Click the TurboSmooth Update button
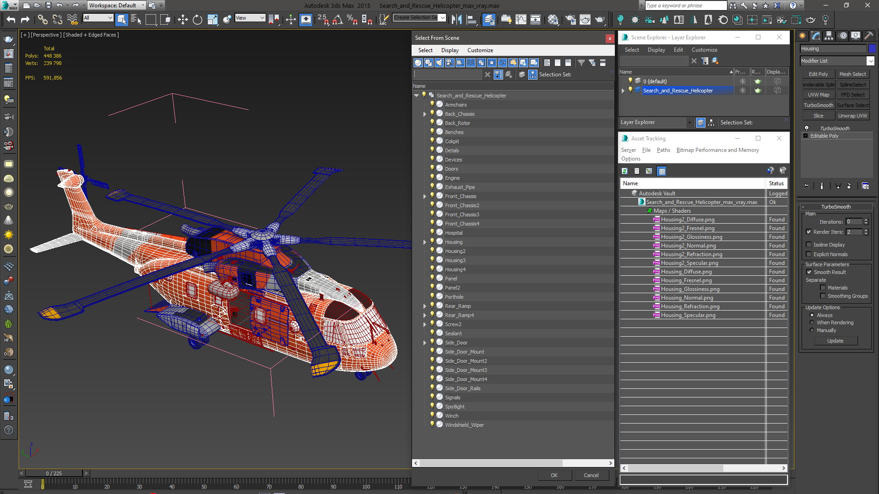Viewport: 879px width, 494px height. (835, 341)
